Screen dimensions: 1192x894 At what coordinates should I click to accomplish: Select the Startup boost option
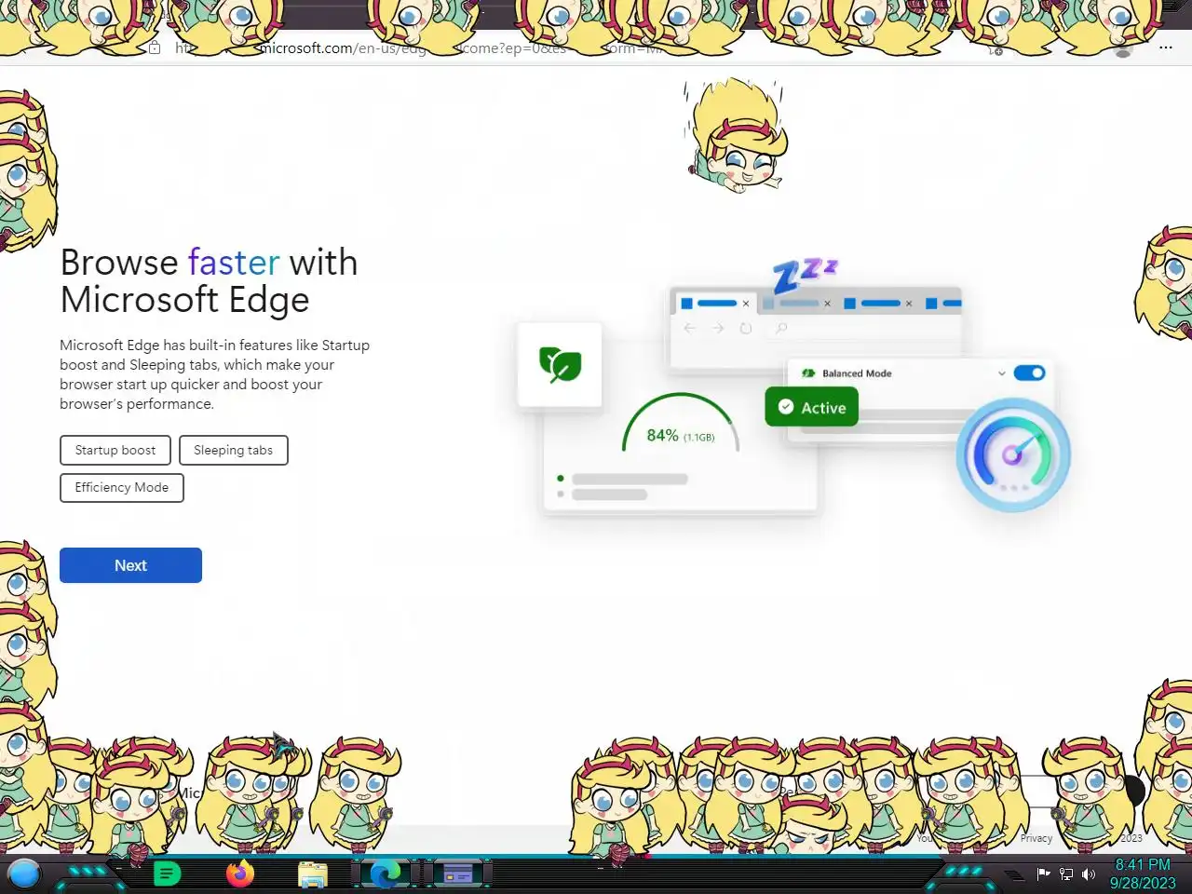pyautogui.click(x=115, y=450)
